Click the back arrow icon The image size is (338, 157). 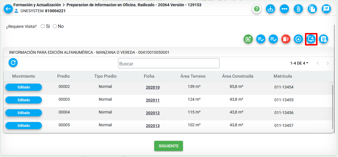[x=8, y=9]
